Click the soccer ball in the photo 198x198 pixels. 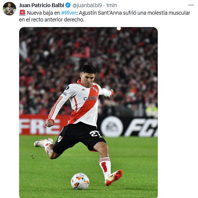tap(80, 181)
